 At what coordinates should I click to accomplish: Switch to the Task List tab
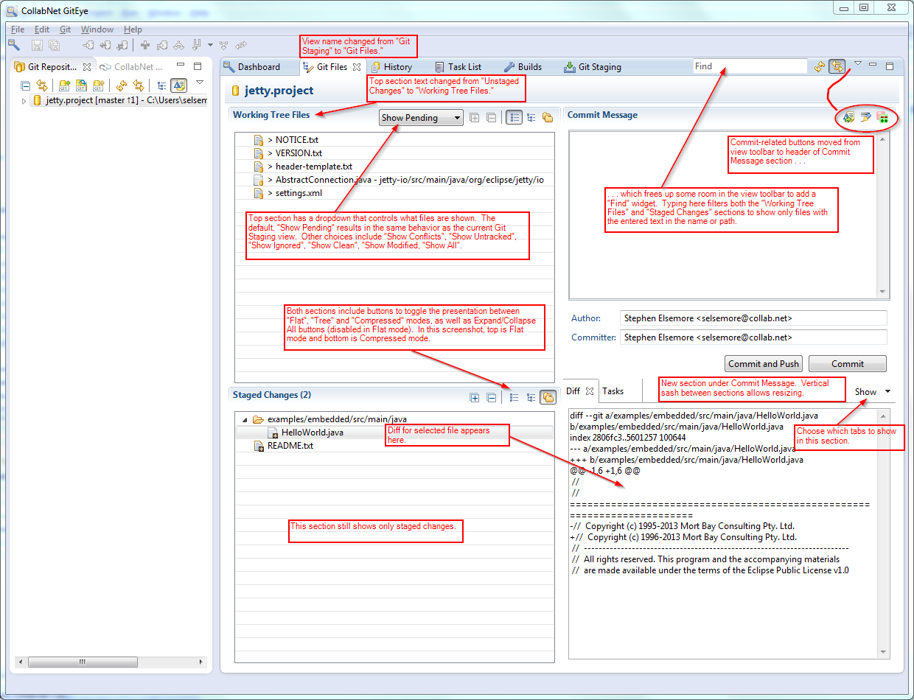(458, 66)
